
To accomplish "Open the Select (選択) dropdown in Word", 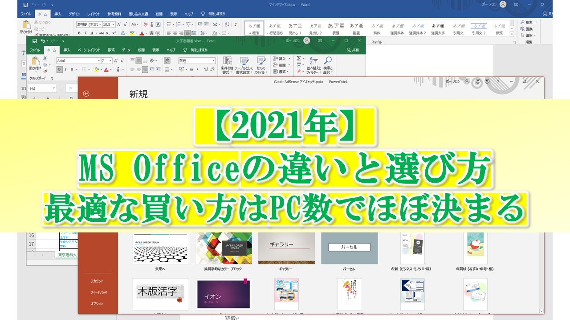I will point(529,36).
